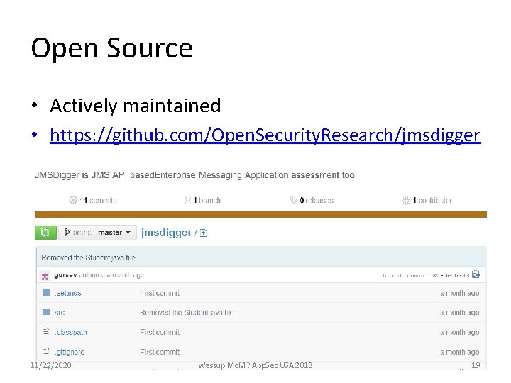Click the src folder icon

47,312
